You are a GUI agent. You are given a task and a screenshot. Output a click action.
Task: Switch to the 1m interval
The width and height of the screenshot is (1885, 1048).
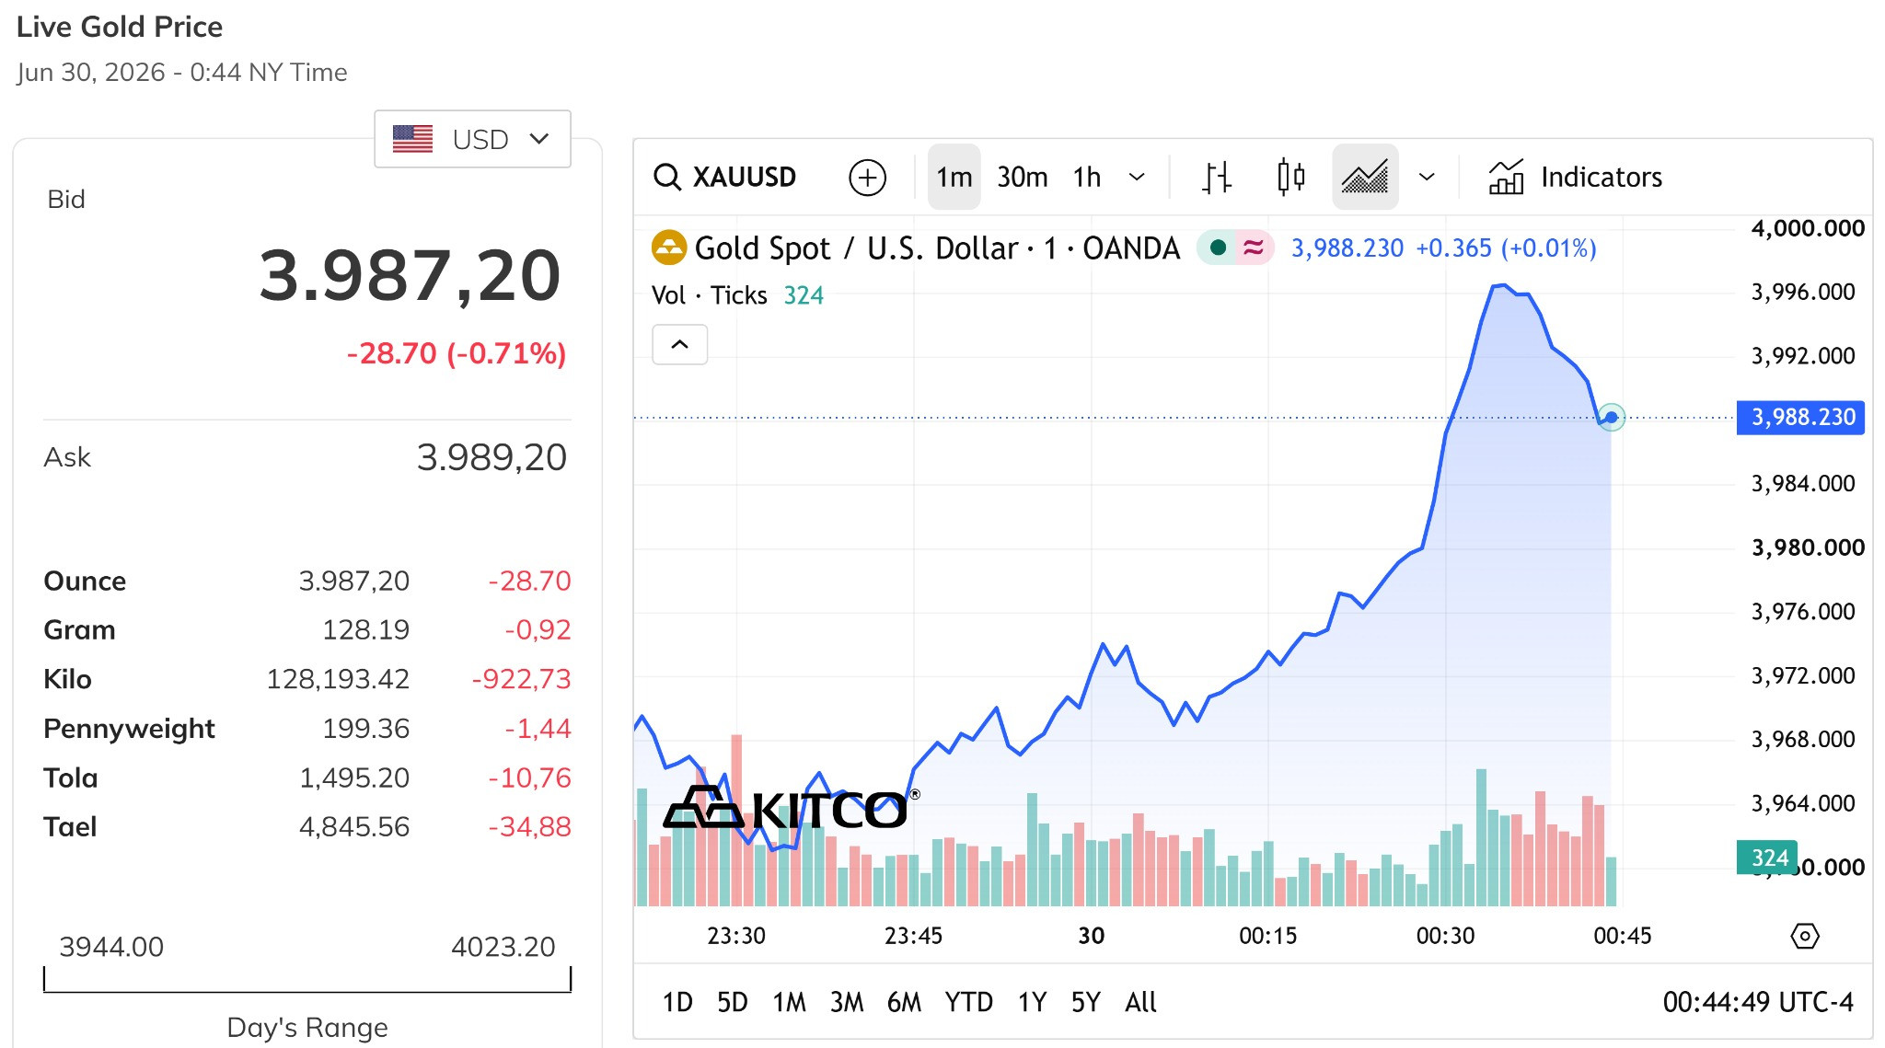(x=954, y=177)
